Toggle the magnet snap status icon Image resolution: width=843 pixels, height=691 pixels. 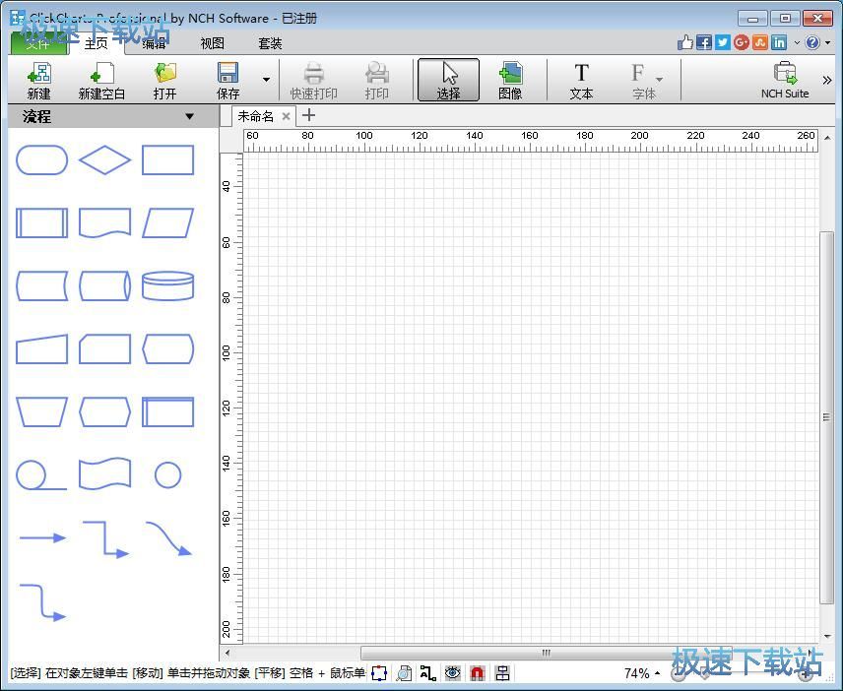[x=478, y=672]
